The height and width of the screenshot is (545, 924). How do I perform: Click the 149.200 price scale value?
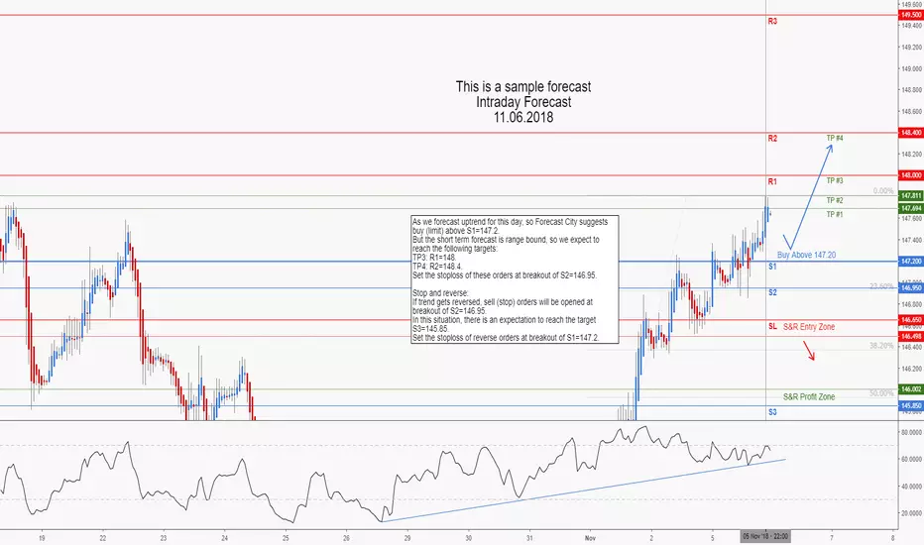(912, 48)
